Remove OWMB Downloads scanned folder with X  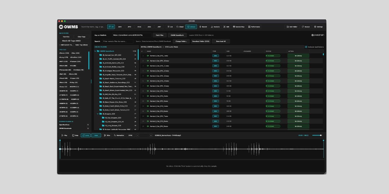(88, 128)
